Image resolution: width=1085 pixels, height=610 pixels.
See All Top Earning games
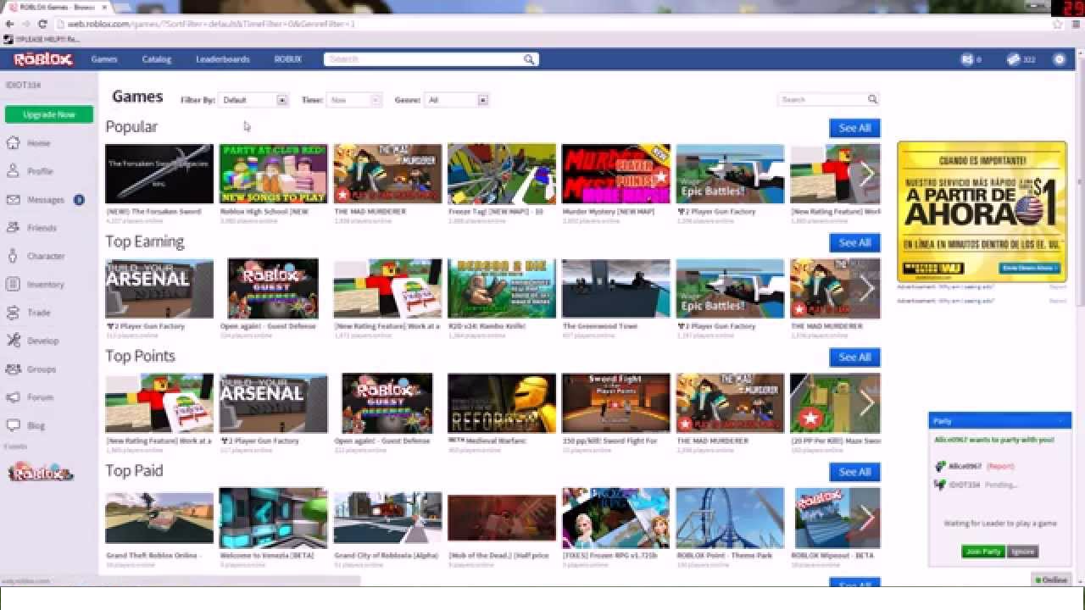(x=854, y=242)
